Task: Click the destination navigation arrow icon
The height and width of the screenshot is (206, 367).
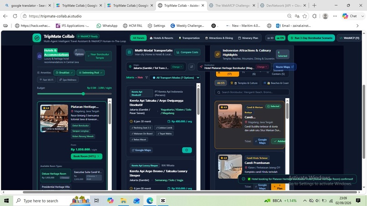Action: (x=201, y=67)
